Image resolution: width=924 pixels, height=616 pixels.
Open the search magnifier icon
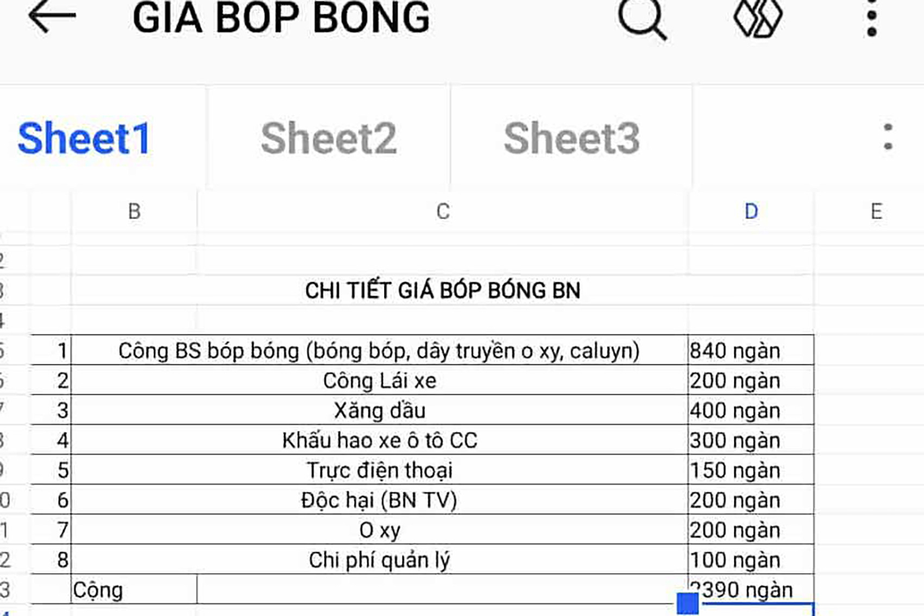coord(642,18)
